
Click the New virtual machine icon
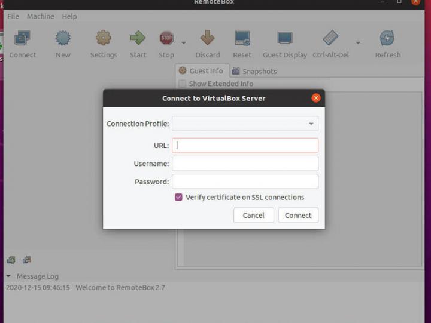(x=63, y=39)
